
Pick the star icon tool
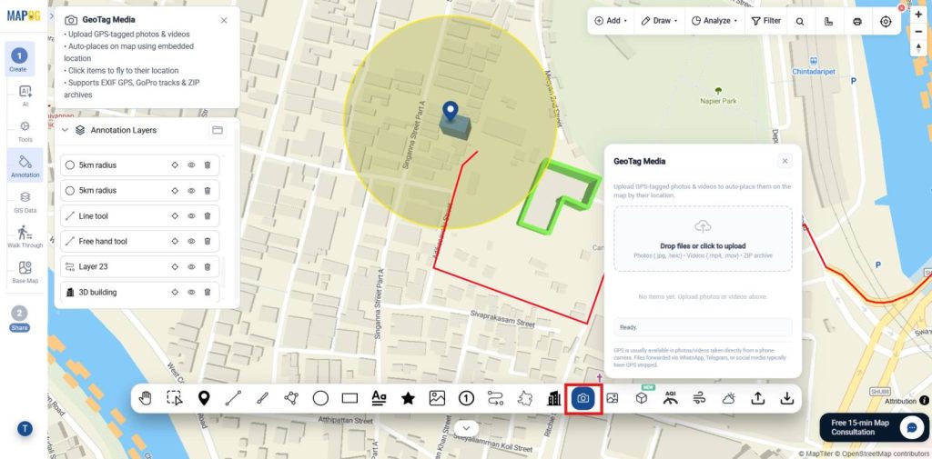pyautogui.click(x=408, y=398)
